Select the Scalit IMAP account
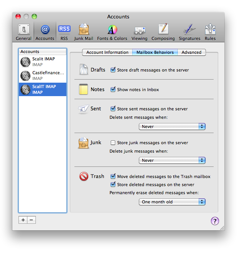 [42, 62]
